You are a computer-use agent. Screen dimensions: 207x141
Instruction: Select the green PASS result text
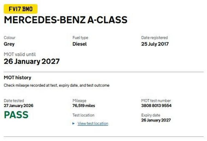click(x=16, y=115)
